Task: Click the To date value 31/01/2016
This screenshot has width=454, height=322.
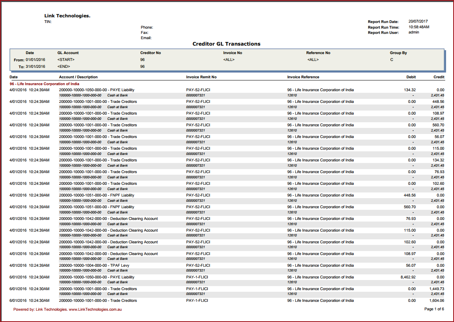Action: click(35, 67)
